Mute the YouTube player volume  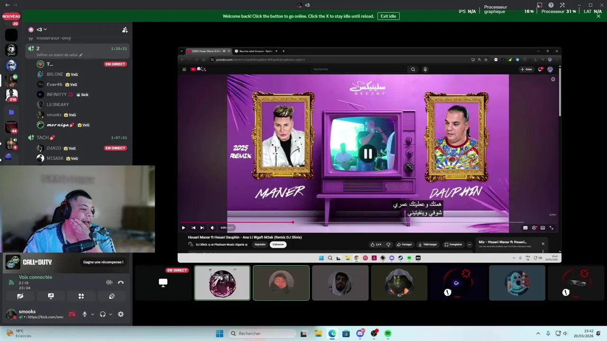(x=212, y=228)
